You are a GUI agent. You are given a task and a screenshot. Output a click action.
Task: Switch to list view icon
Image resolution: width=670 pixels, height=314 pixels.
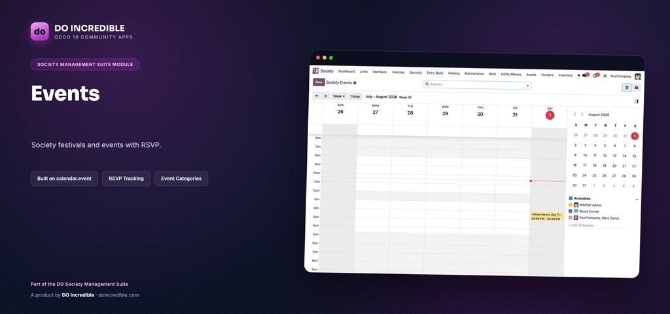(x=636, y=88)
